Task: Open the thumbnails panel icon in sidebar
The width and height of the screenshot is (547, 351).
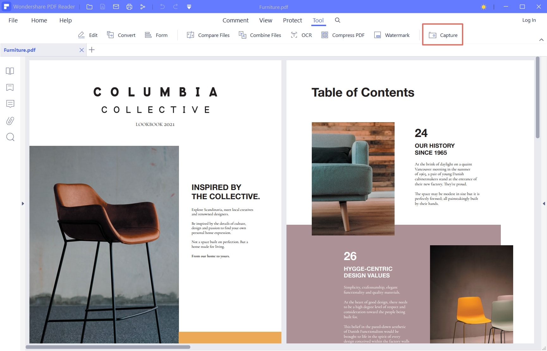Action: tap(10, 71)
